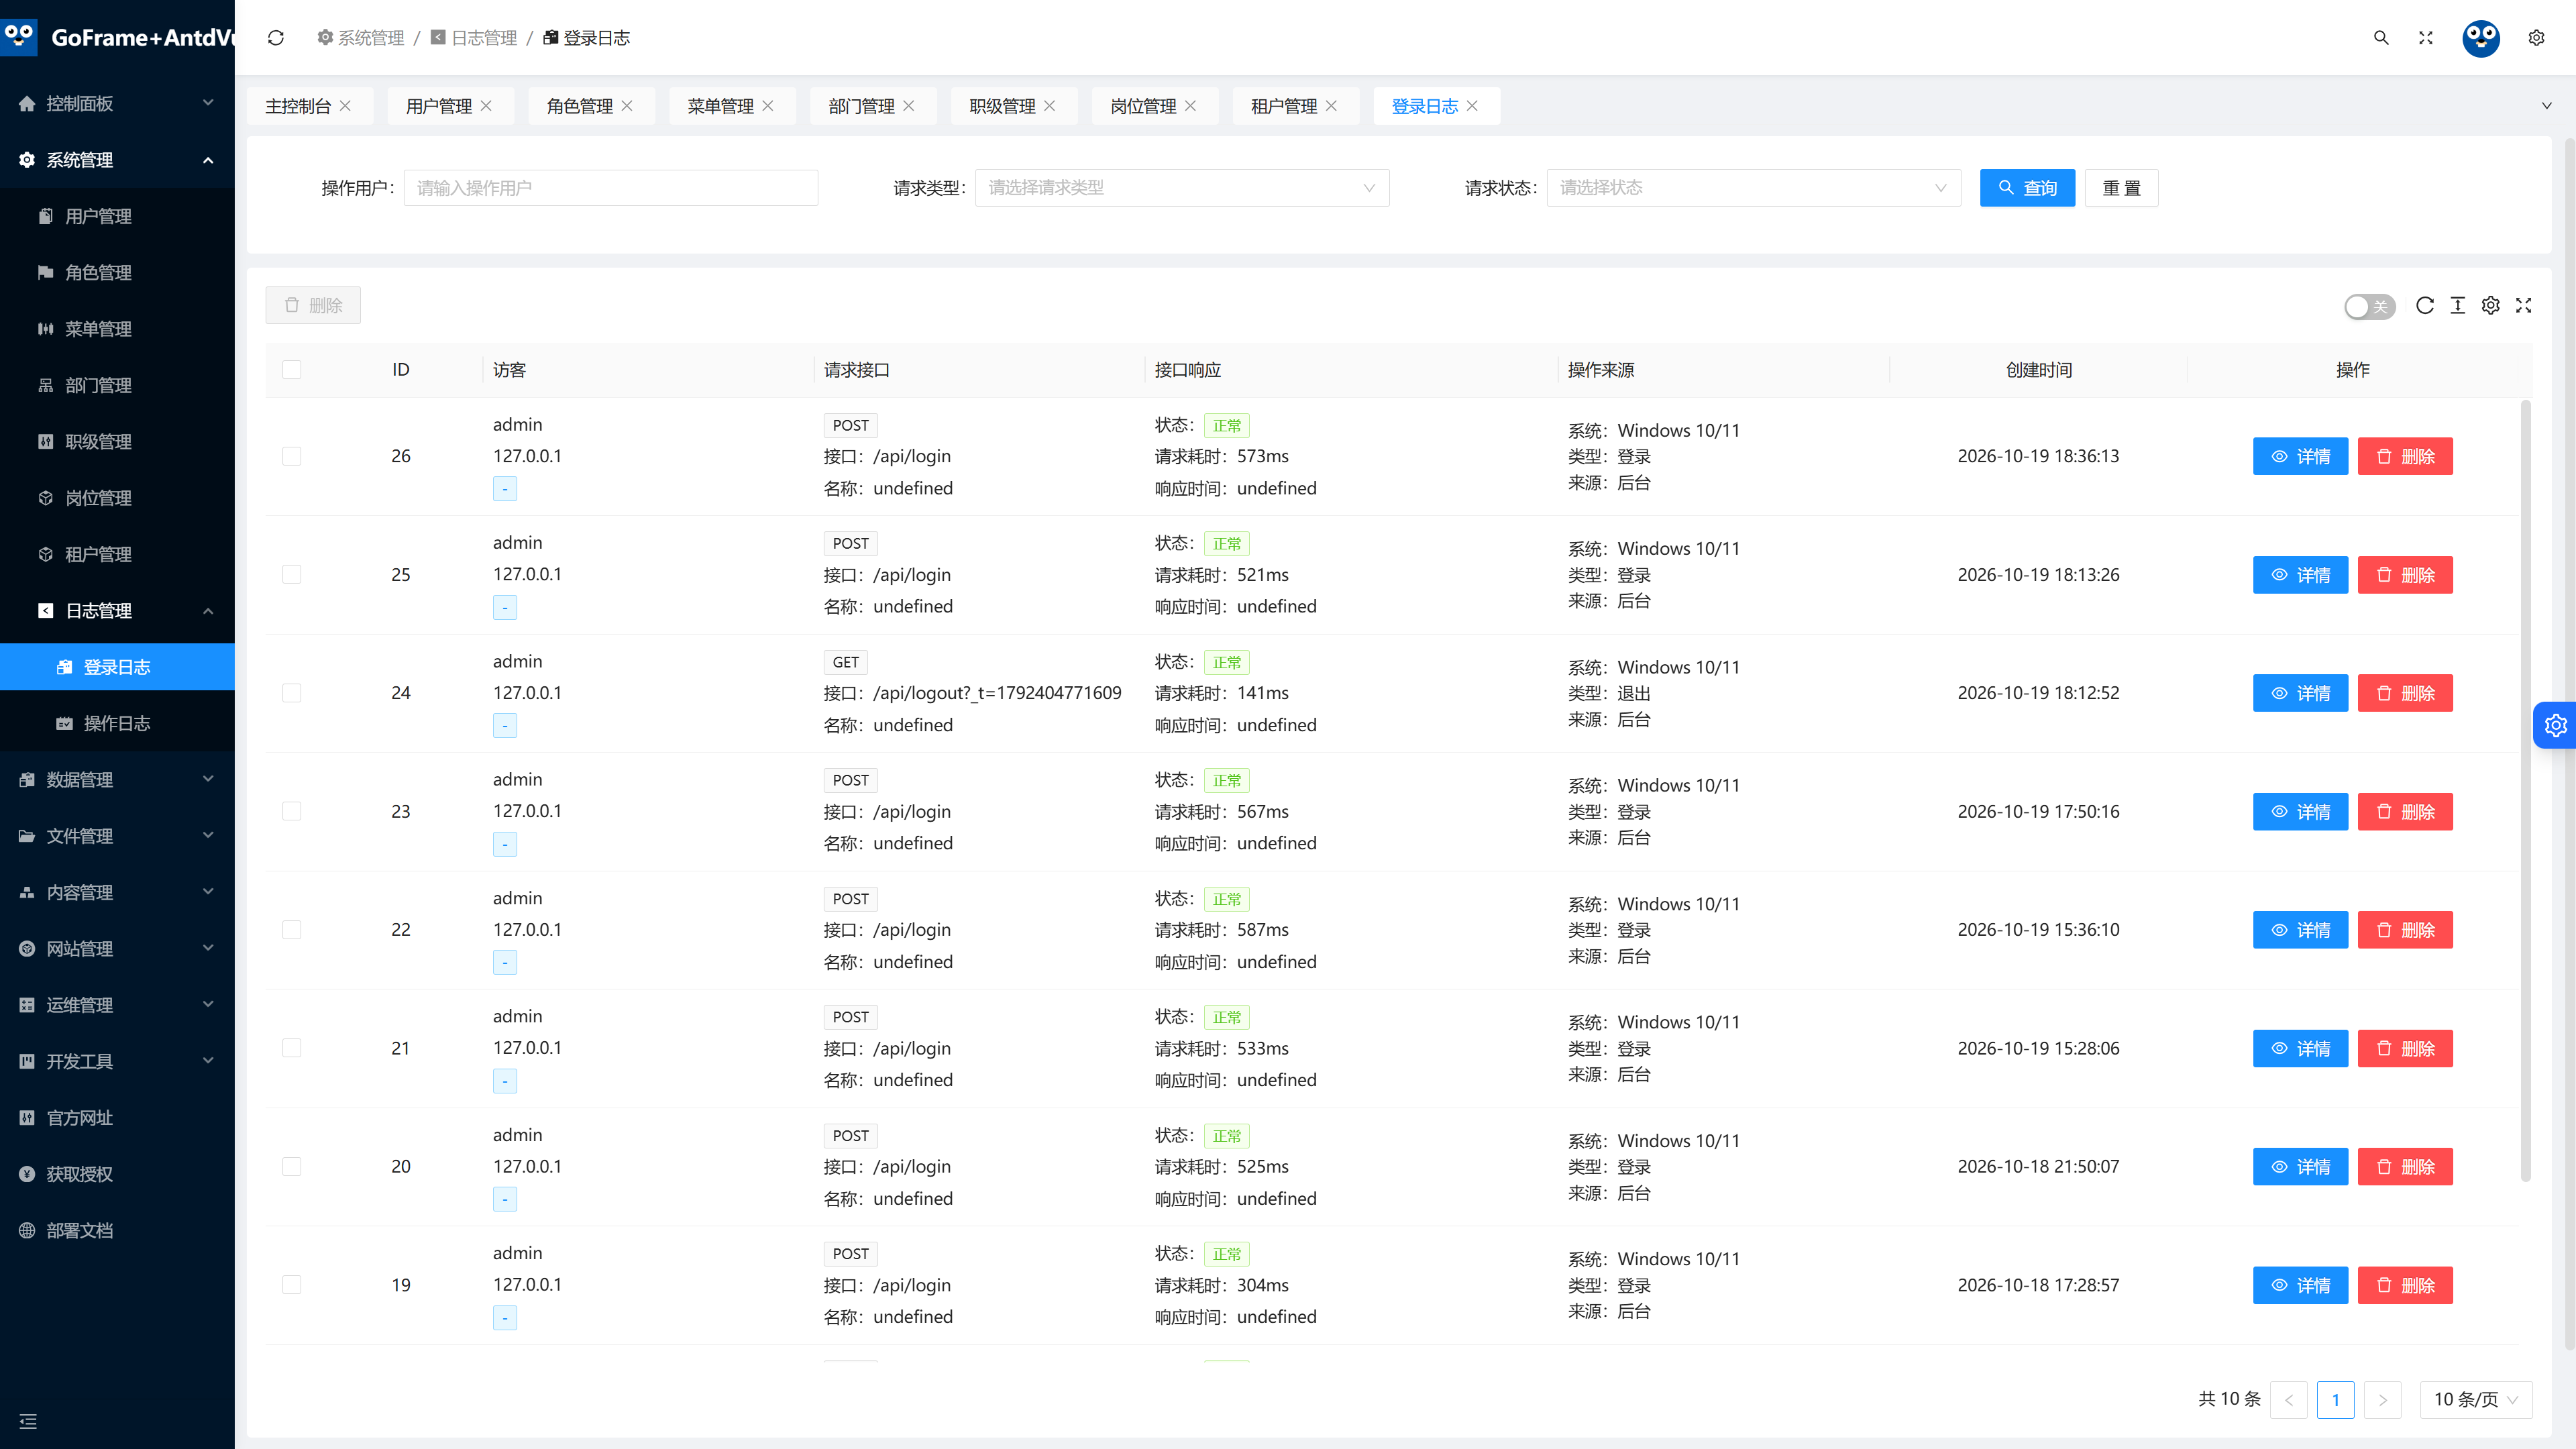Close the 登录日志 tab
The width and height of the screenshot is (2576, 1449).
pyautogui.click(x=1472, y=106)
